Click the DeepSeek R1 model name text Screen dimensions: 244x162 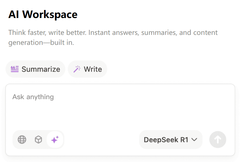pyautogui.click(x=166, y=140)
